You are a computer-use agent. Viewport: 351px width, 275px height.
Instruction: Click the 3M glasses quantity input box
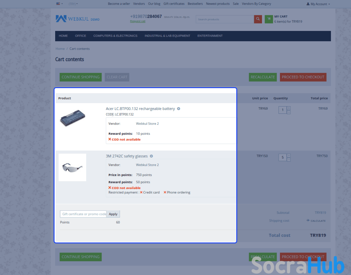point(282,157)
